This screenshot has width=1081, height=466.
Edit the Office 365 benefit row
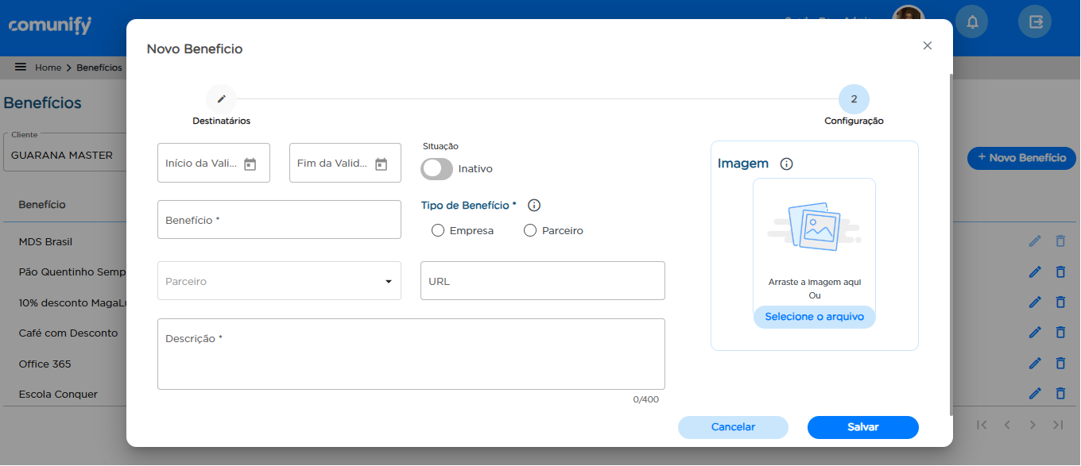coord(1034,364)
